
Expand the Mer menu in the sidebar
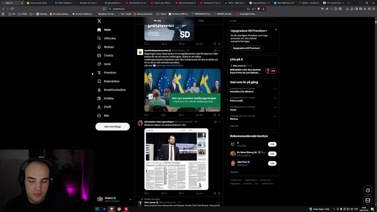103,116
